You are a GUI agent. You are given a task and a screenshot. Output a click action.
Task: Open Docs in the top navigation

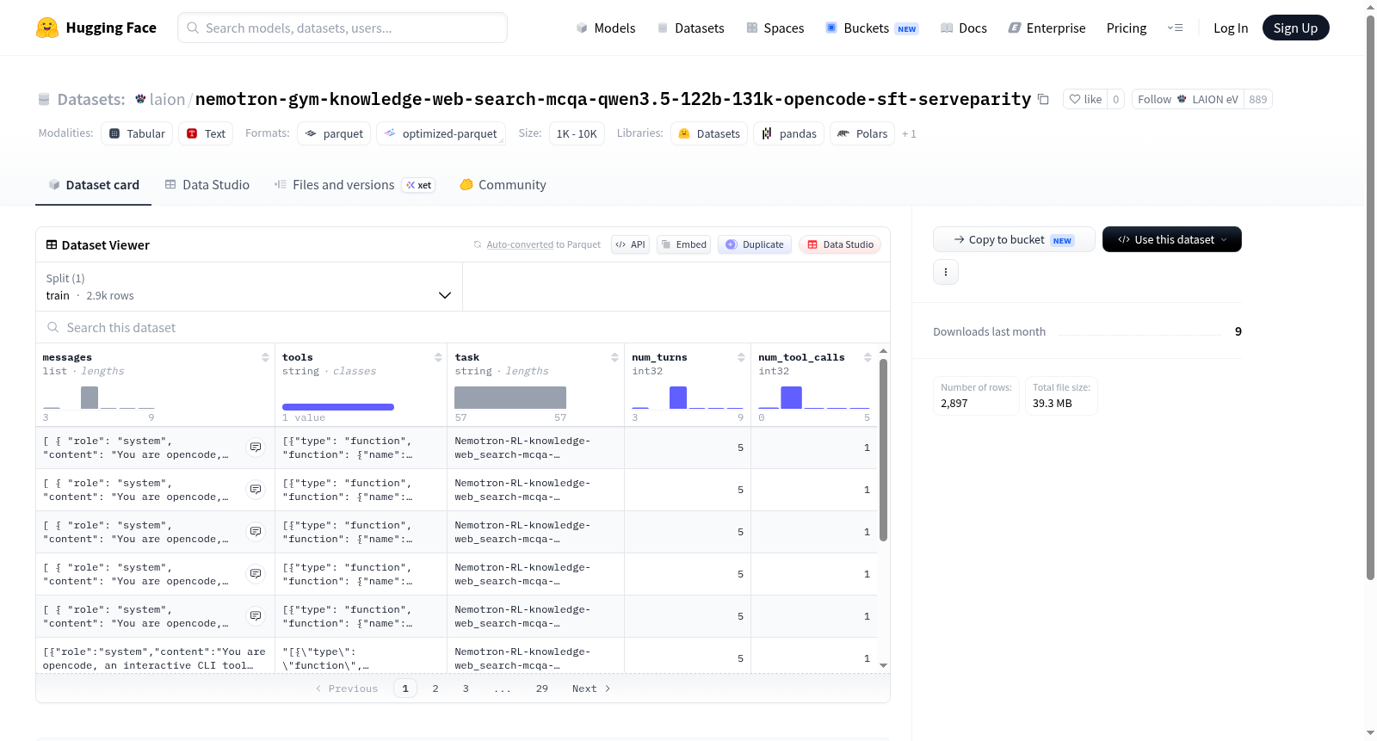pyautogui.click(x=963, y=28)
